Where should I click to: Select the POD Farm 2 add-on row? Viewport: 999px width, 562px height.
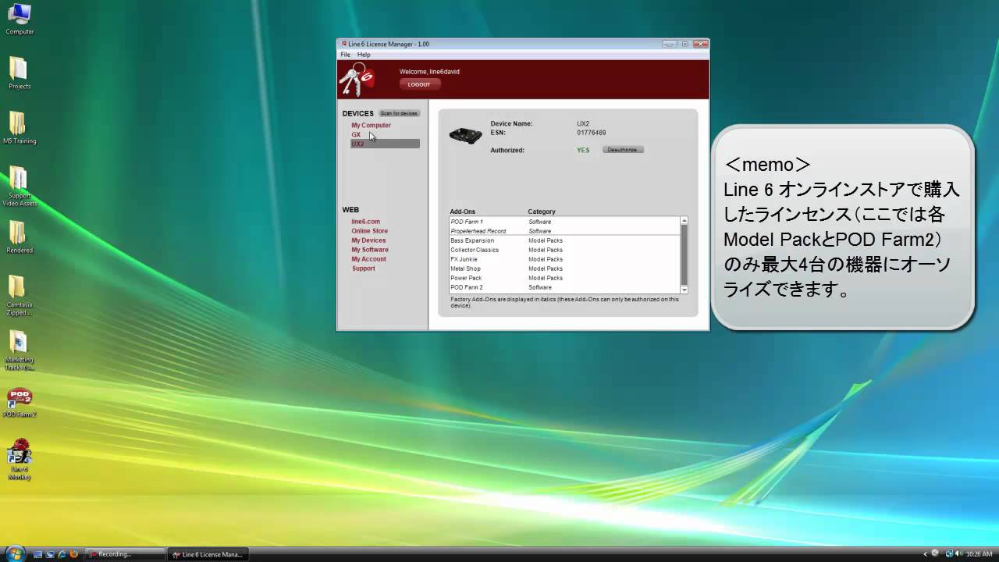point(564,287)
